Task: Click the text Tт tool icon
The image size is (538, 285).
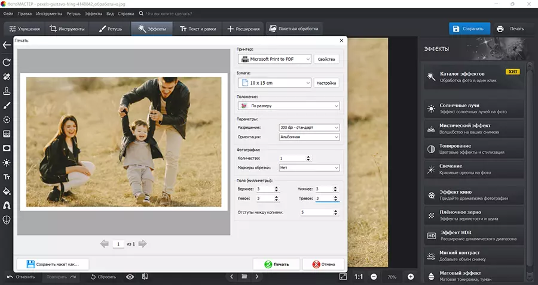Action: click(x=7, y=176)
